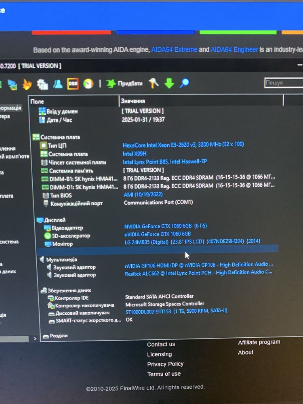
Task: Click the left tree horizontal scrollbar thumb
Action: click(x=14, y=339)
